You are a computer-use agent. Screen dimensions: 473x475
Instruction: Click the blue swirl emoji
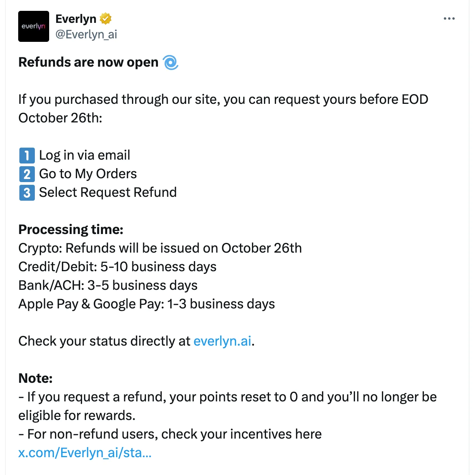(171, 62)
